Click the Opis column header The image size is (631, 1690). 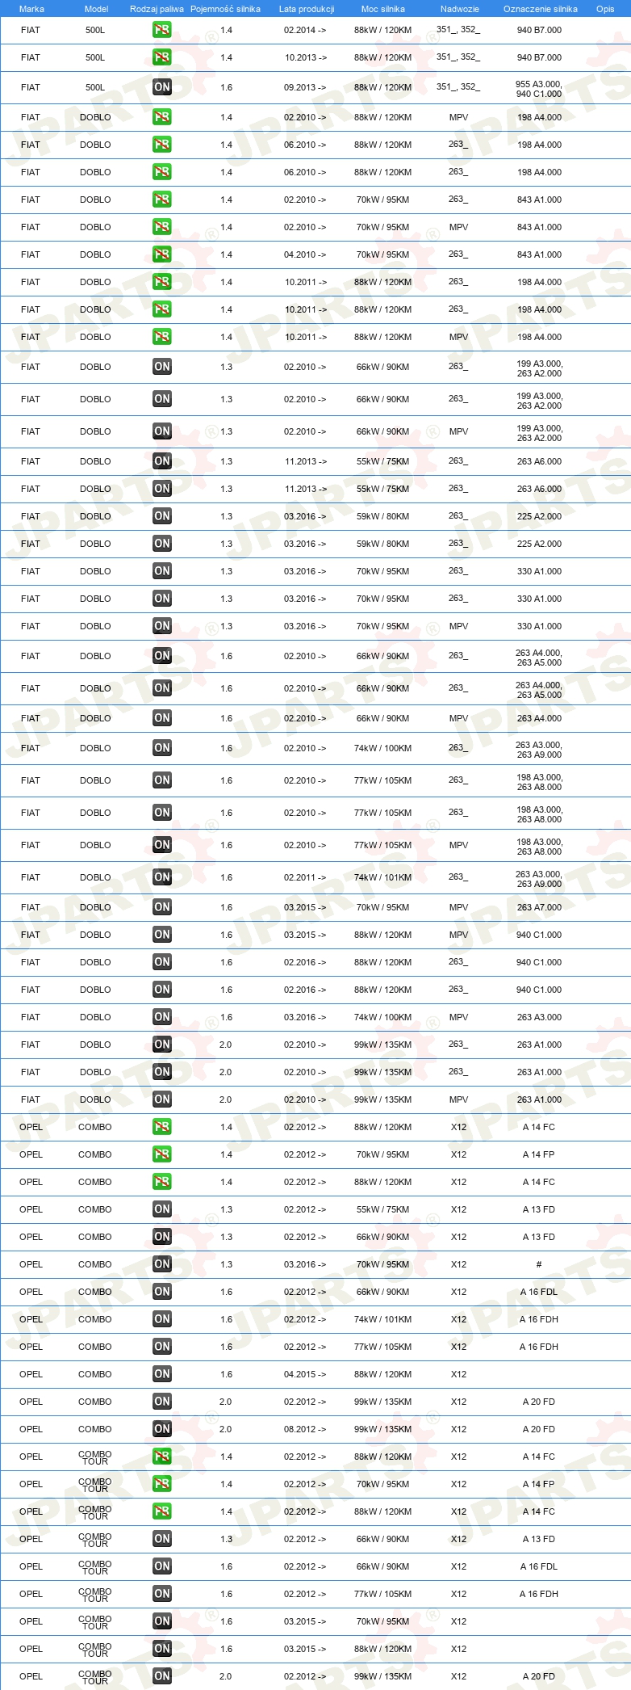[x=605, y=9]
